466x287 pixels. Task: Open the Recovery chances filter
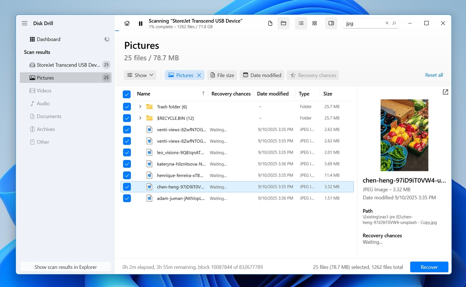click(313, 75)
